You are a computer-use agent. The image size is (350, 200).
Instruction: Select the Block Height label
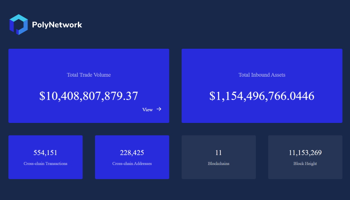tap(305, 164)
